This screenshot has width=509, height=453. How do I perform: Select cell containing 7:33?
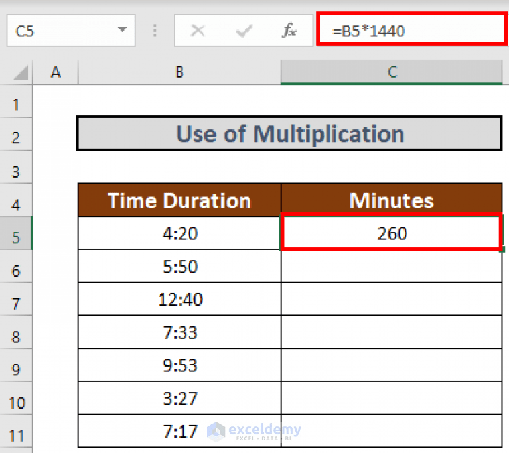[180, 332]
